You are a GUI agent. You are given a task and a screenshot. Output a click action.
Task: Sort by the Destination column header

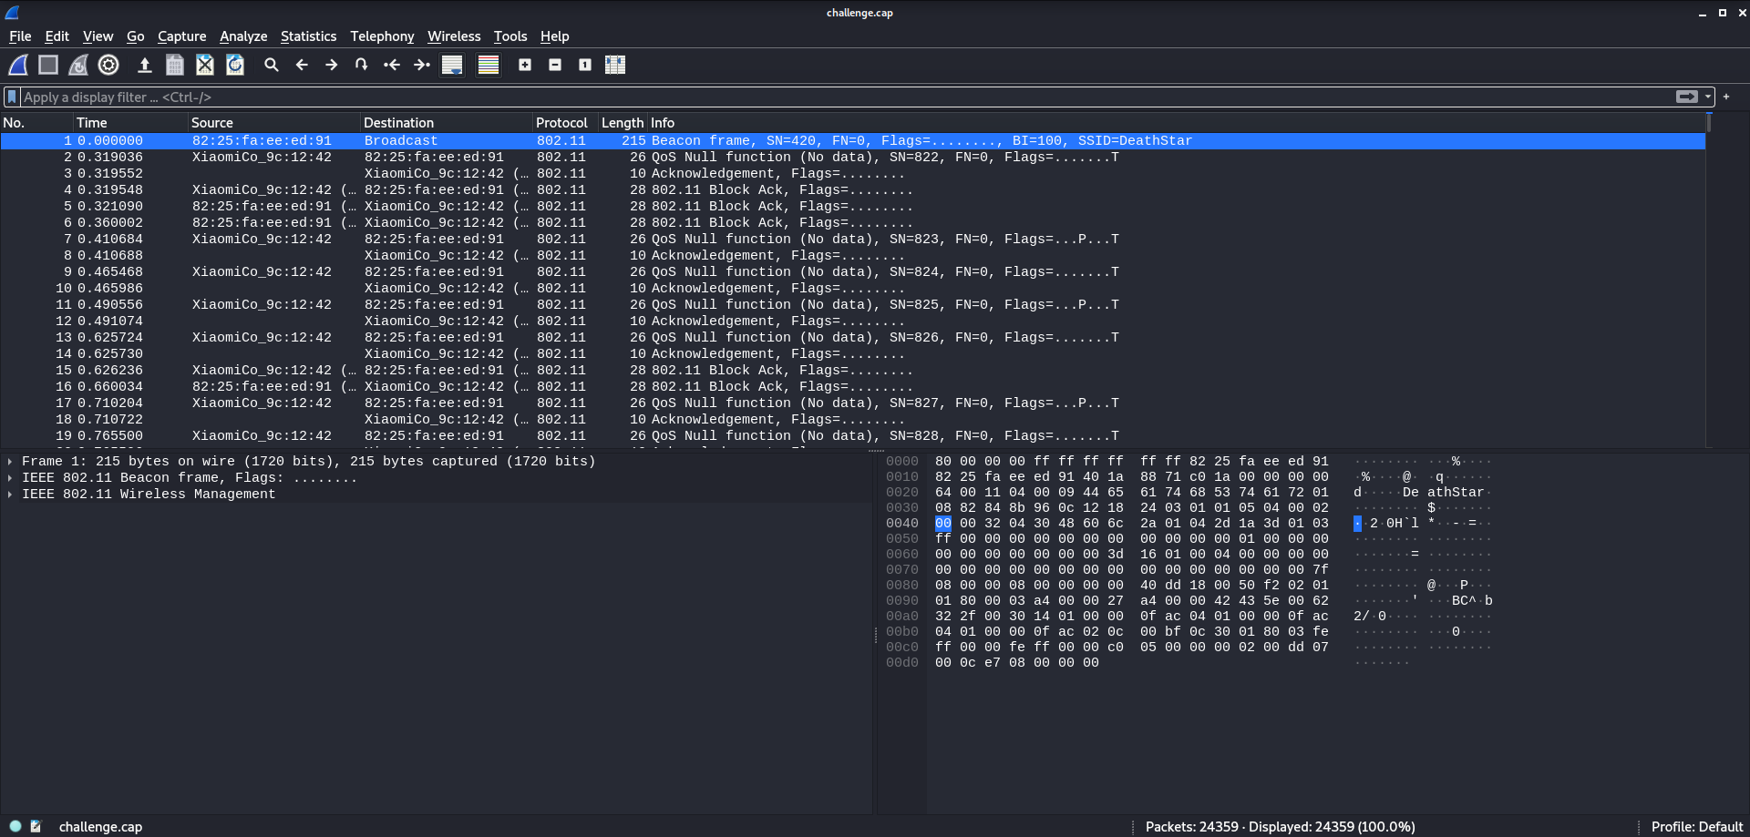click(x=447, y=122)
